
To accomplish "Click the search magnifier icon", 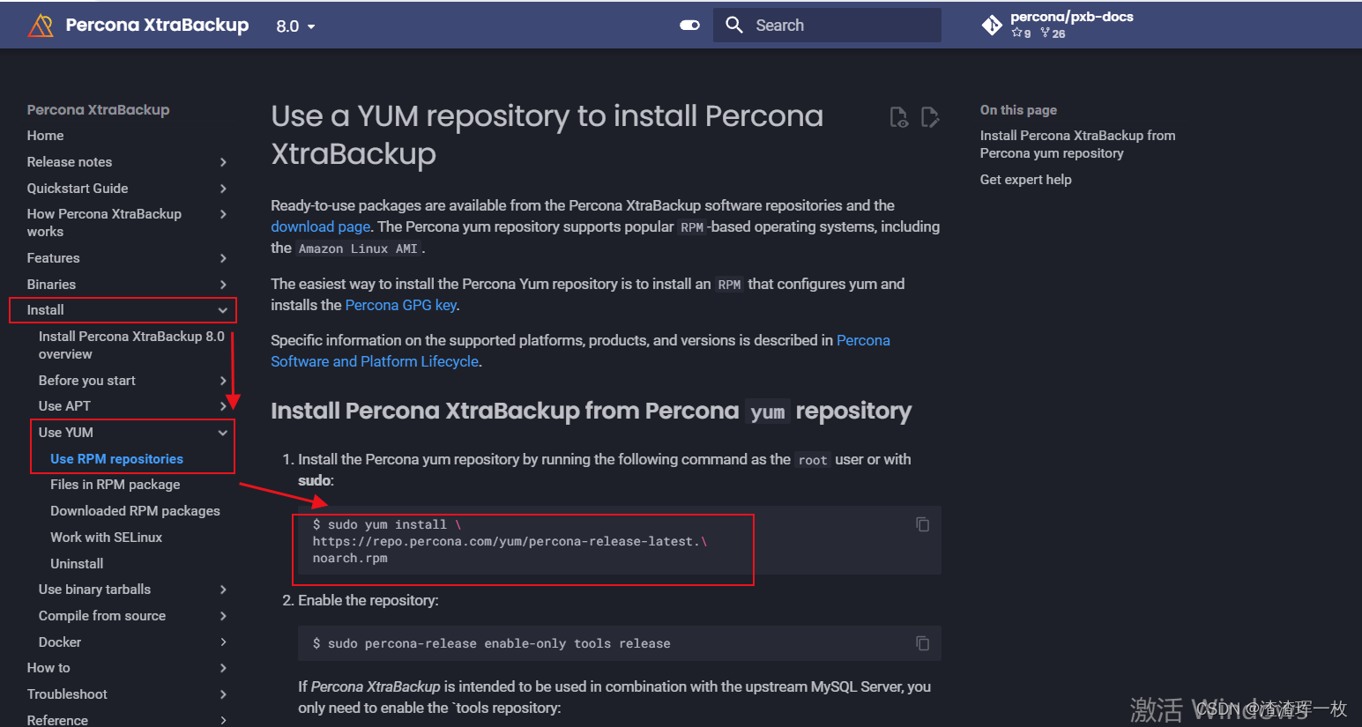I will coord(734,26).
